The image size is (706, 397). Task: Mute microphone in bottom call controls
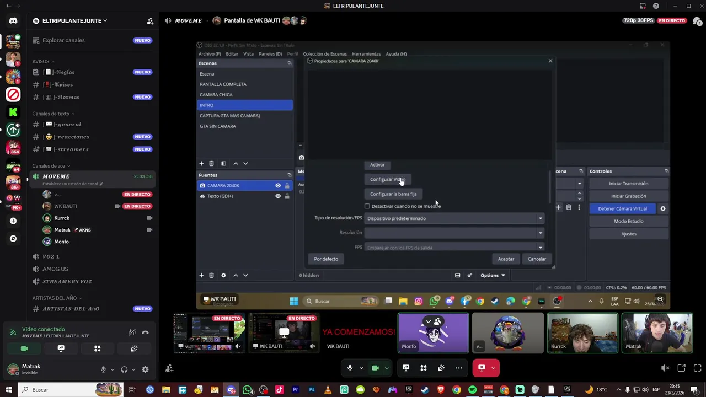tap(350, 368)
